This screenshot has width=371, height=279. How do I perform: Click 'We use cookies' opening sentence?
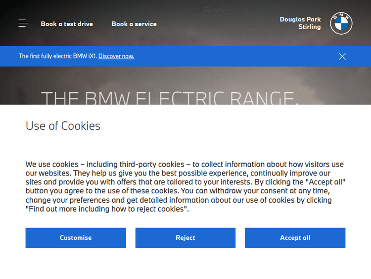coord(52,165)
